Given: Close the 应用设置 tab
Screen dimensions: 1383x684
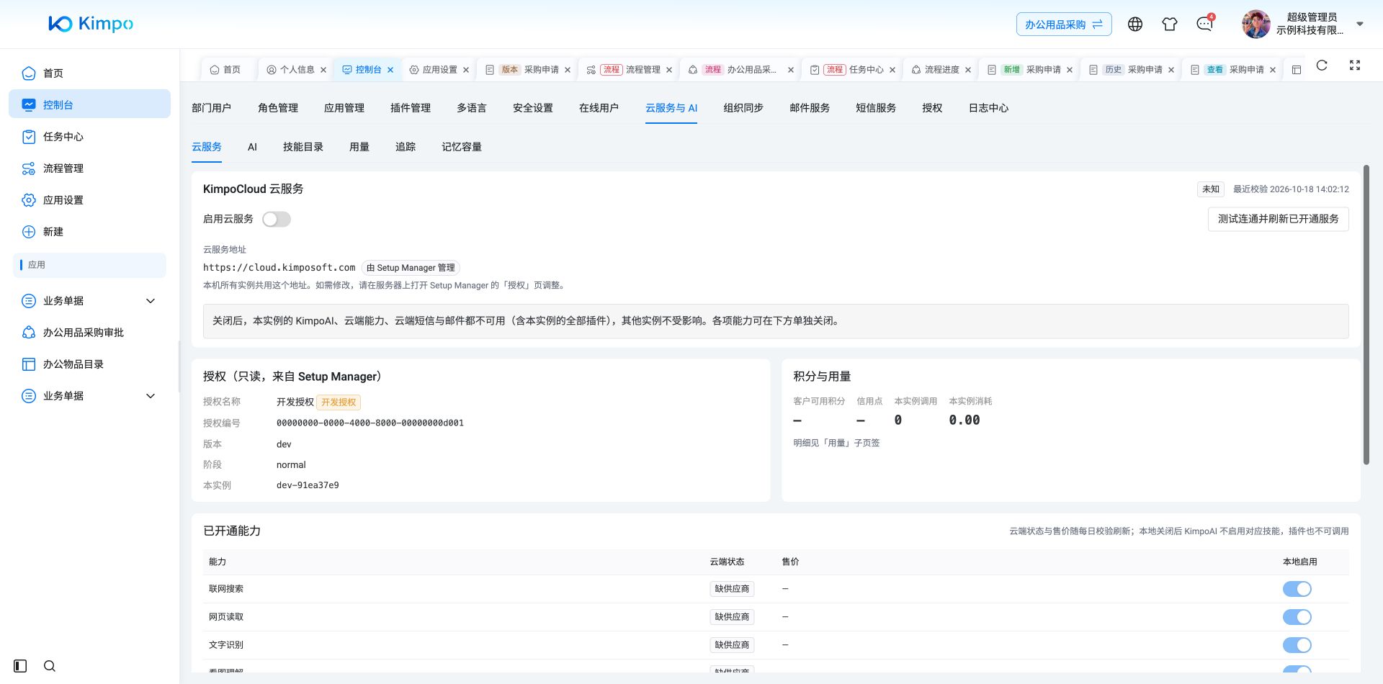Looking at the screenshot, I should [466, 70].
